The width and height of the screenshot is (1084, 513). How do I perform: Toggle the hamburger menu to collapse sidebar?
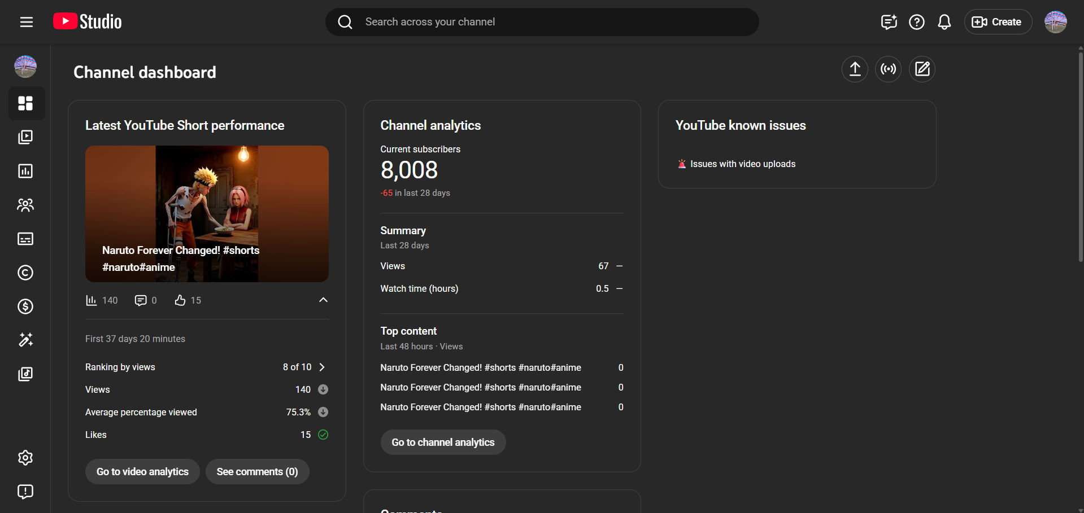27,22
